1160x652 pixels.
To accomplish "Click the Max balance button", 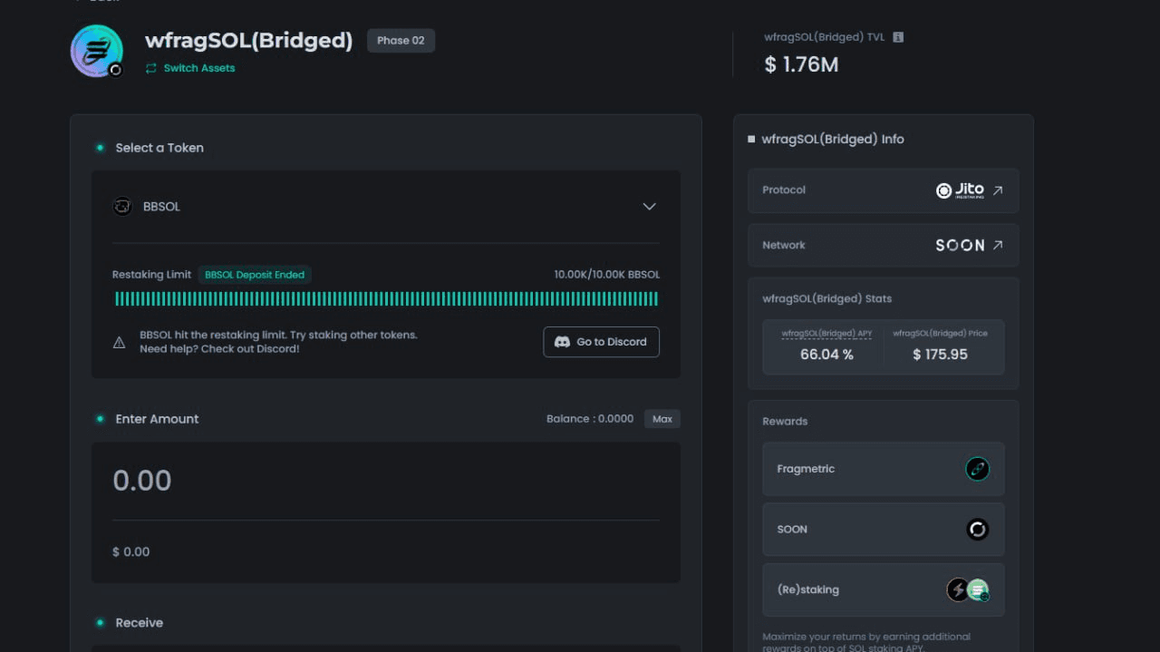I will (662, 419).
